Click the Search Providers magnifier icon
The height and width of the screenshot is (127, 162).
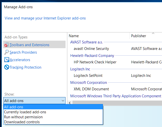(6, 52)
